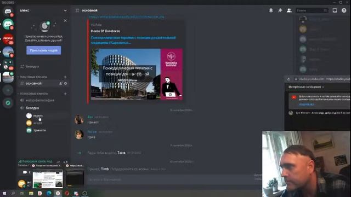351x197 pixels.
Task: Select user тринити in voice channel
Action: tap(39, 130)
